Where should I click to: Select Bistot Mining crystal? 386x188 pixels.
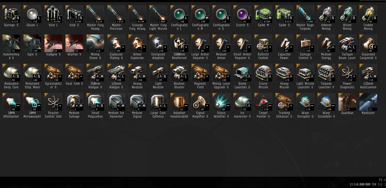(347, 14)
